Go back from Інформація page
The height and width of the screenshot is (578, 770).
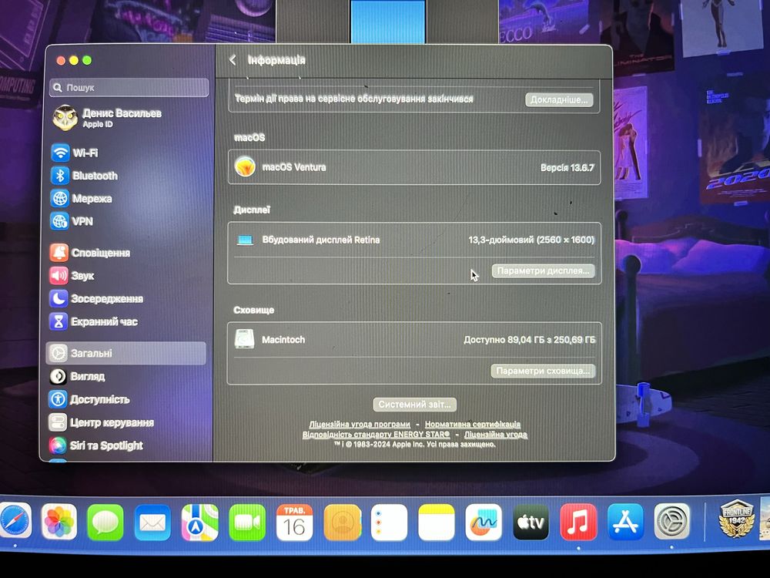coord(233,60)
